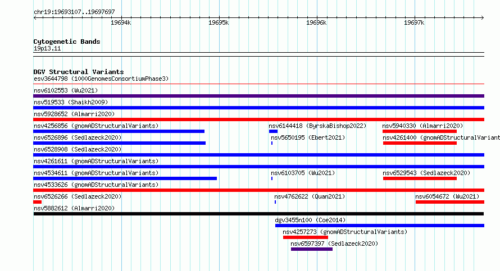
Task: Click small blue bar under nsv6144418
Action: point(273,131)
